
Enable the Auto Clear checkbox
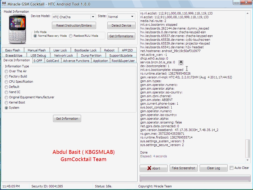coord(232,168)
